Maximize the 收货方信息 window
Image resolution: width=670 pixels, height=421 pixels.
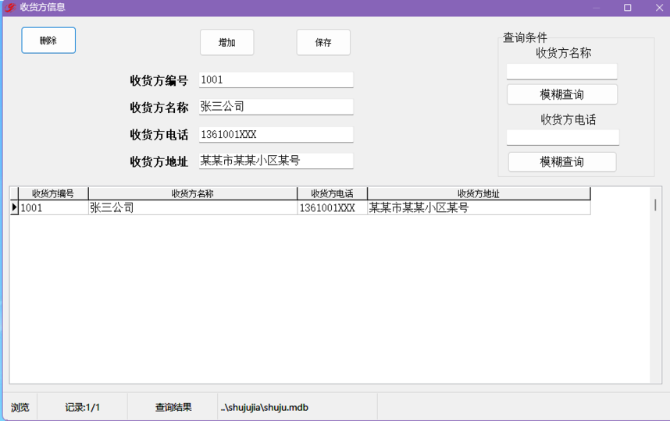pyautogui.click(x=627, y=8)
